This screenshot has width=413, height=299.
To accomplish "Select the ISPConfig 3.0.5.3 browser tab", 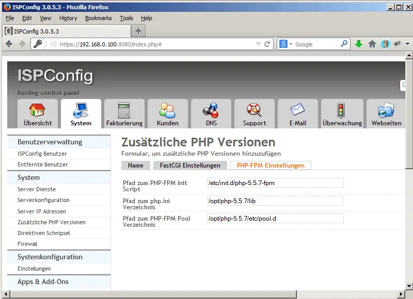I will [67, 31].
